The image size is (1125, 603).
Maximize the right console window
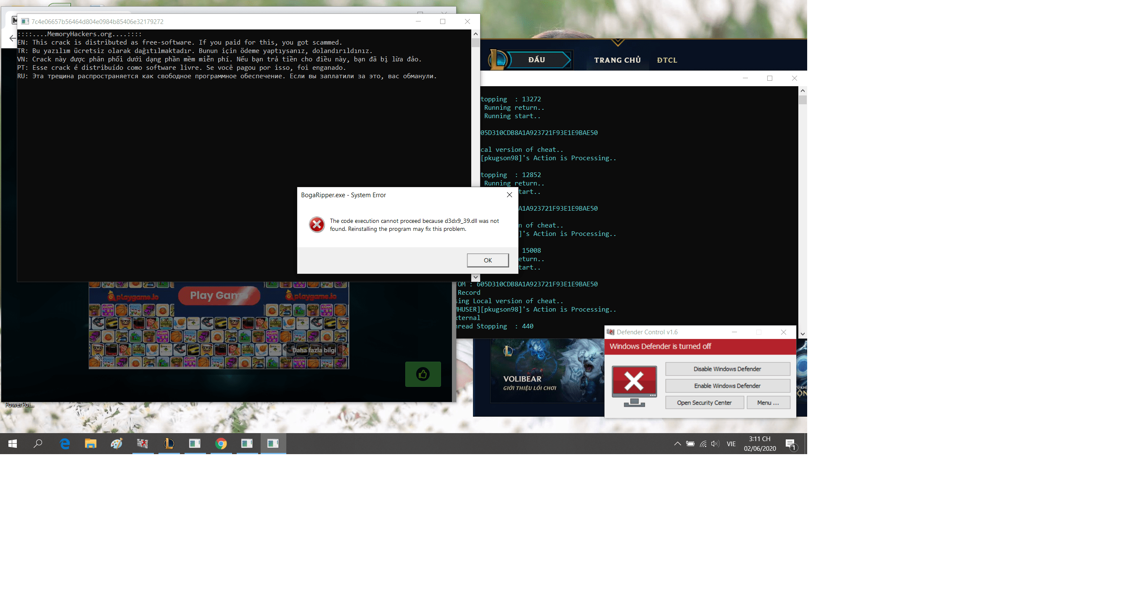769,78
